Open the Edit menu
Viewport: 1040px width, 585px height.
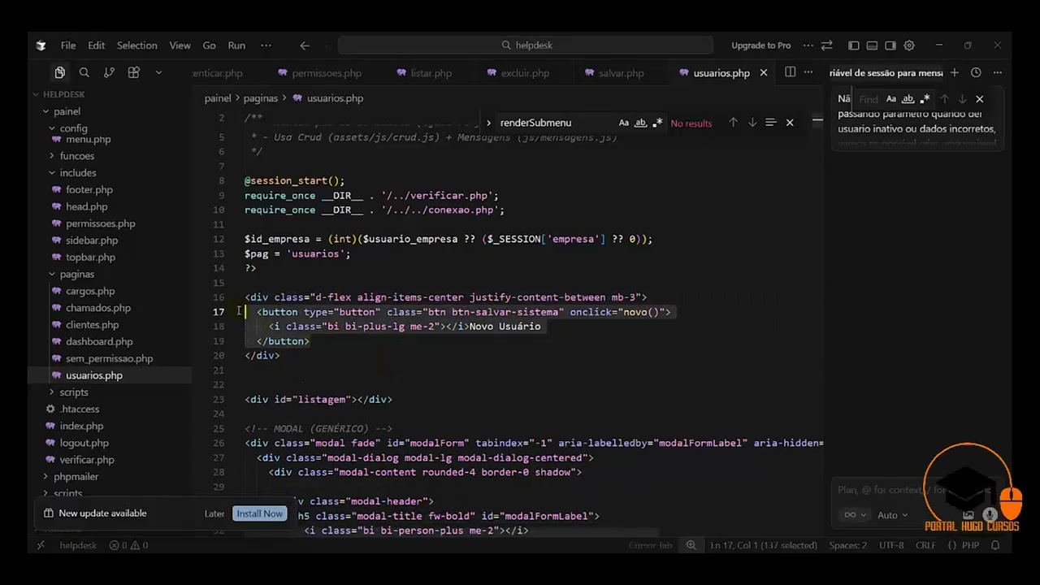point(97,45)
